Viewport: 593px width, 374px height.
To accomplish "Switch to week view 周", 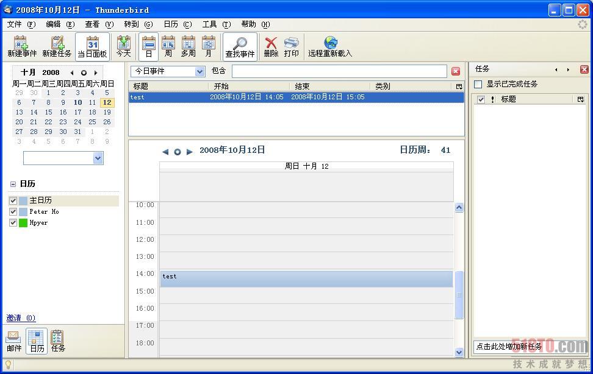I will [x=168, y=46].
